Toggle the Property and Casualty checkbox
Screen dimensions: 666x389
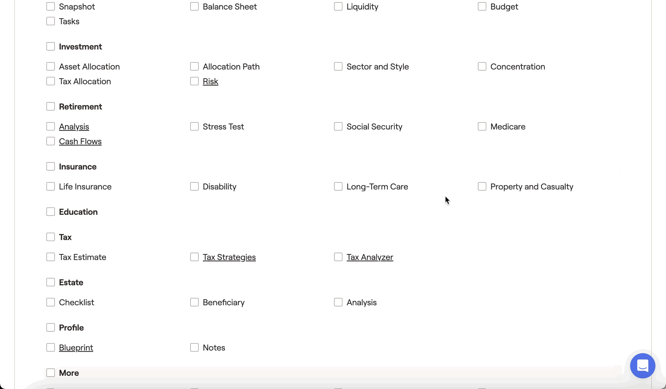click(x=482, y=186)
